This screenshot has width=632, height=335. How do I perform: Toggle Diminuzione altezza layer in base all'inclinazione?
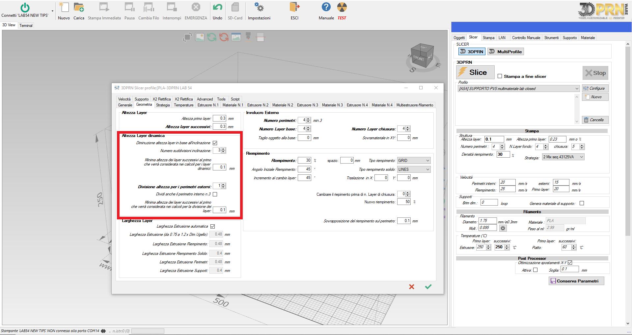[x=215, y=143]
